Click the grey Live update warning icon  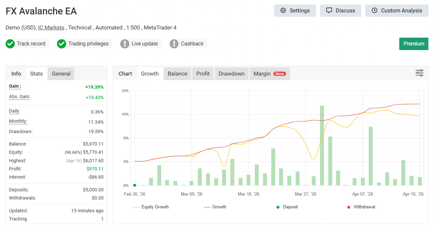[x=125, y=44]
